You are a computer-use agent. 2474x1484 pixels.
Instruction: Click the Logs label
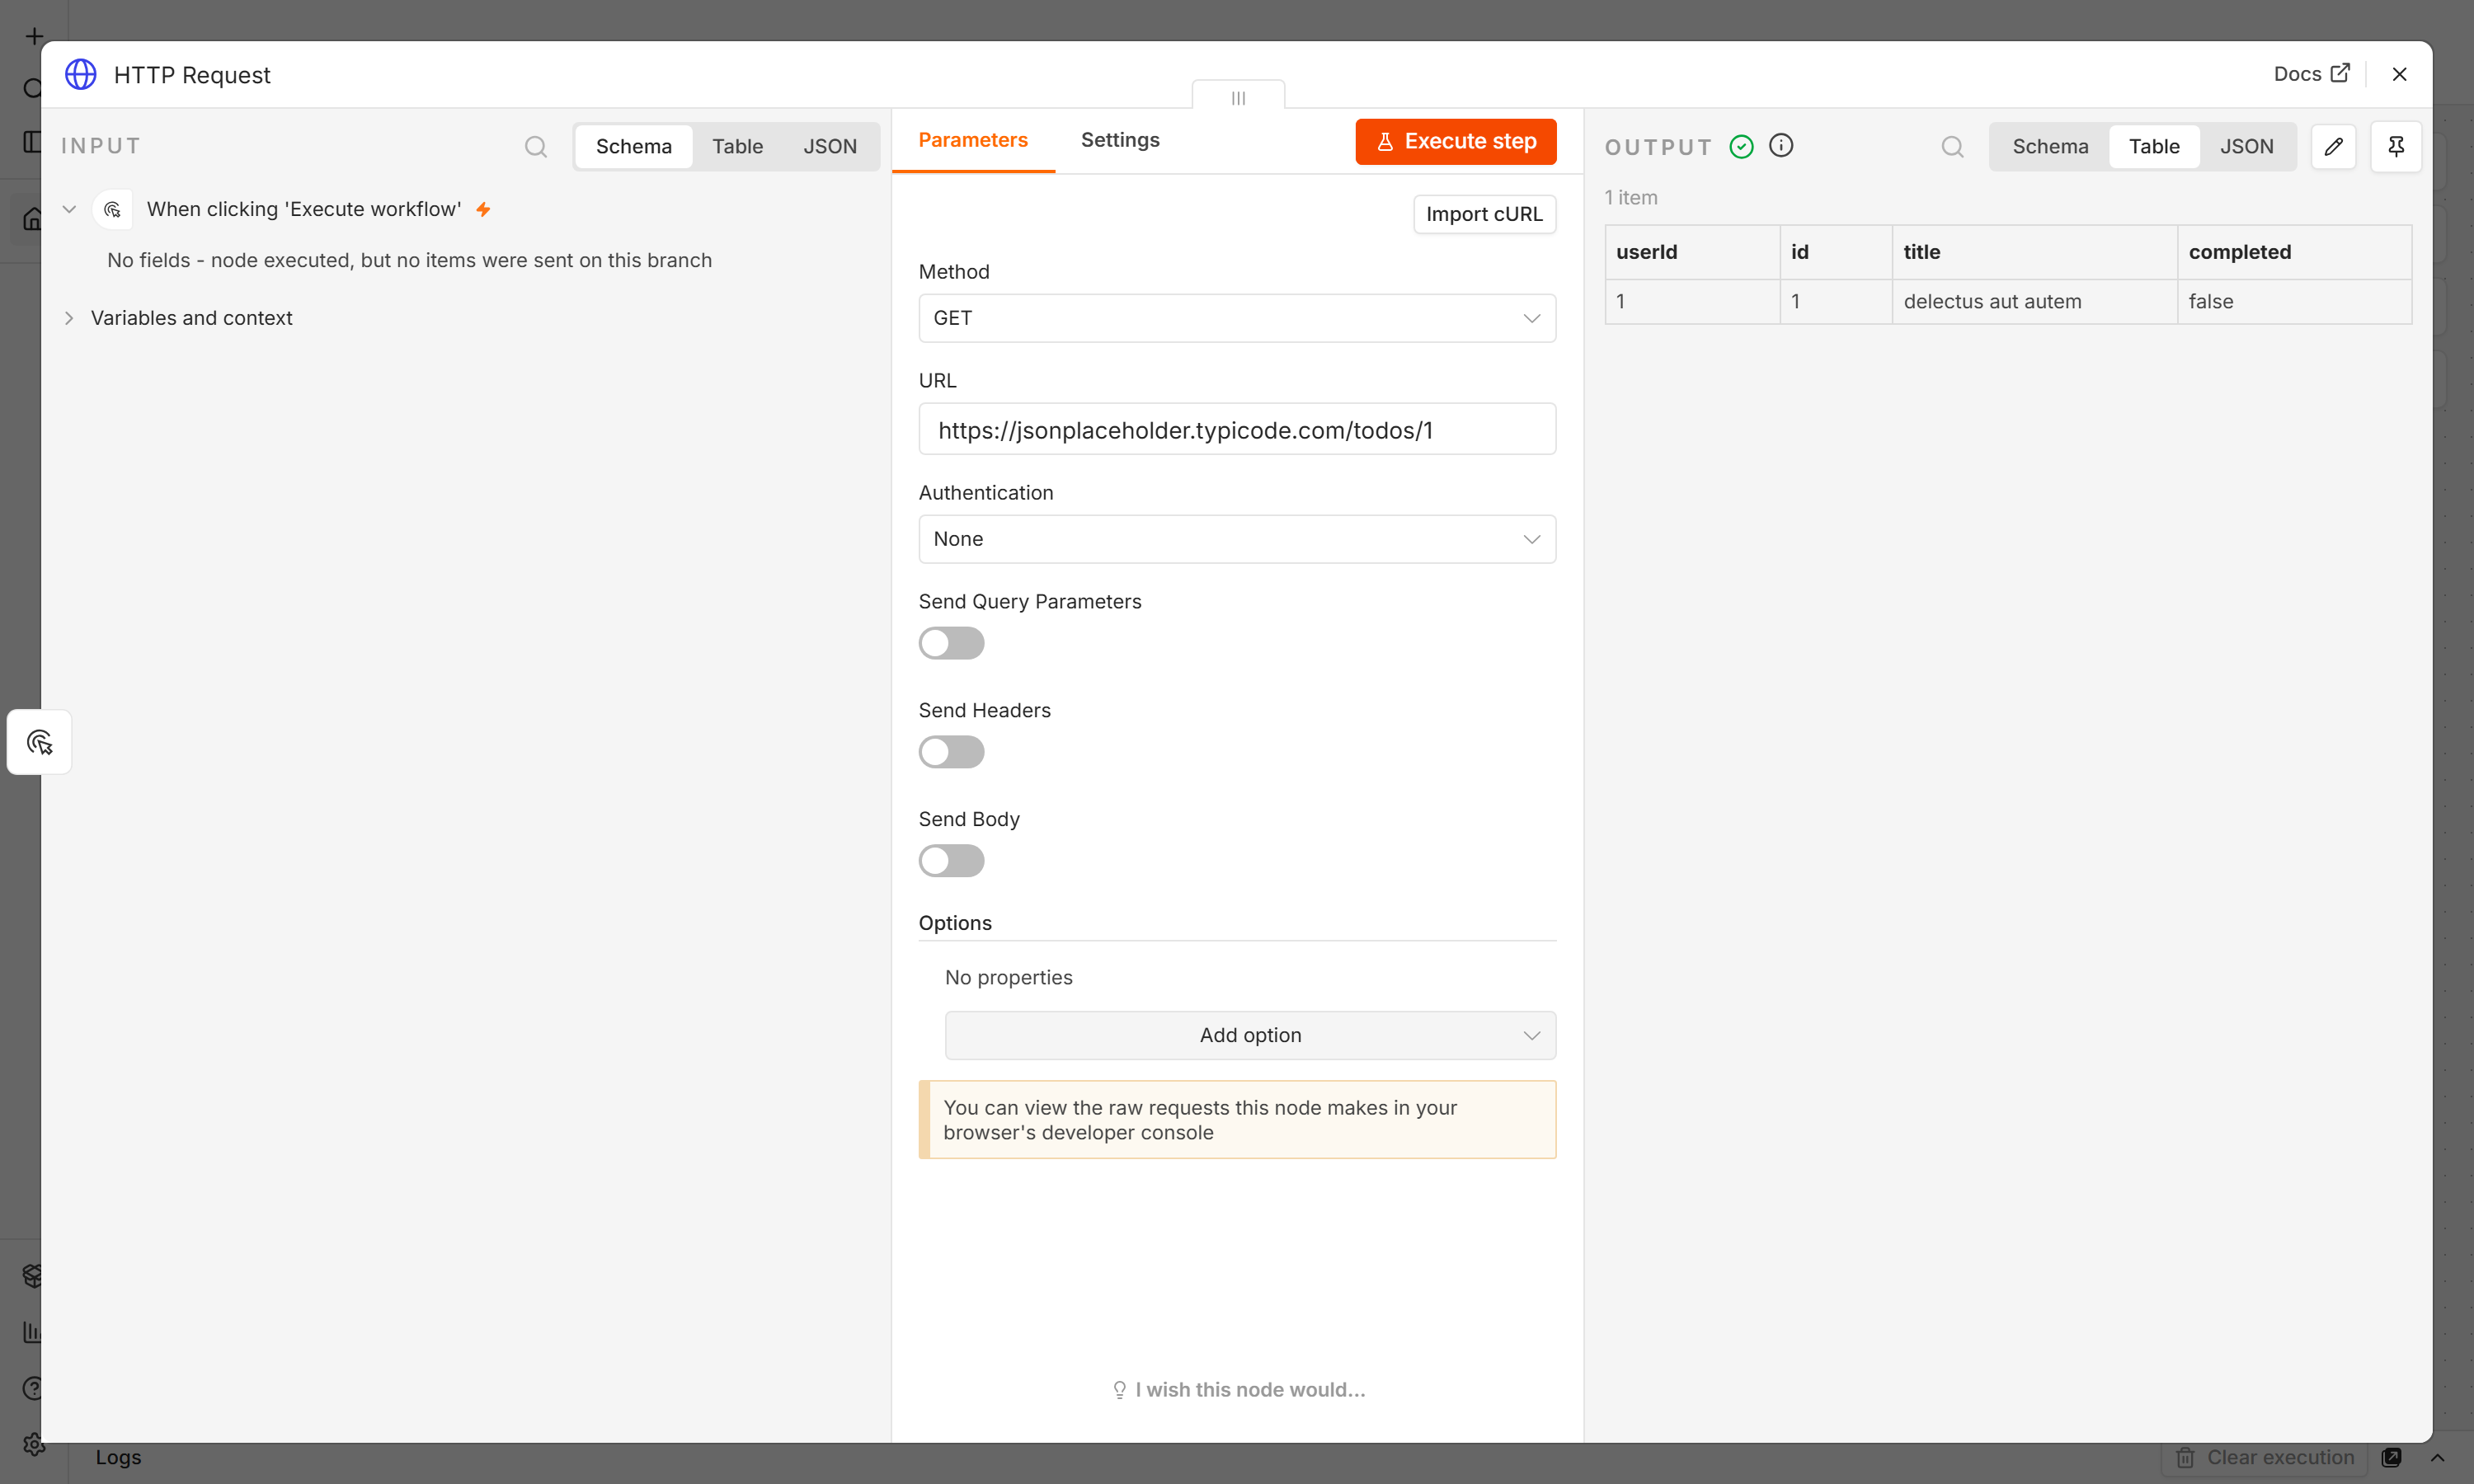tap(118, 1457)
